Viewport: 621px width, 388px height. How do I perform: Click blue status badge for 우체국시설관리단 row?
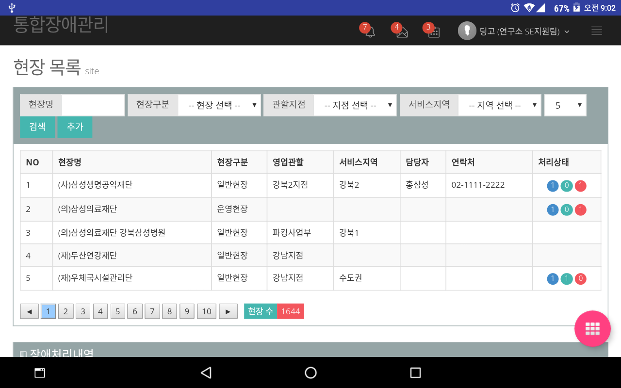click(x=553, y=279)
